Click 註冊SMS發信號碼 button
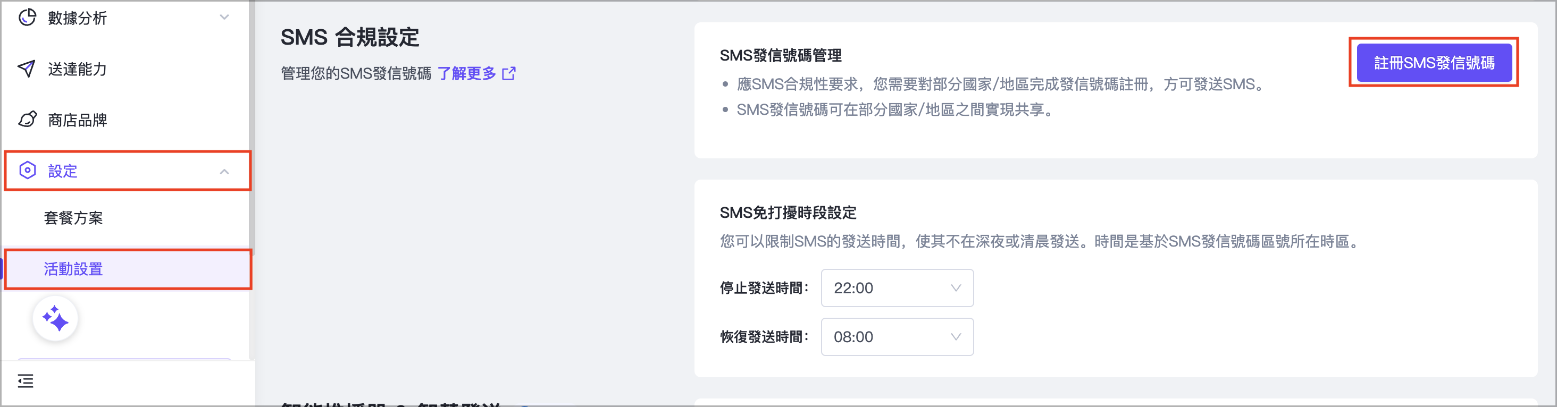This screenshot has width=1557, height=407. pos(1434,63)
